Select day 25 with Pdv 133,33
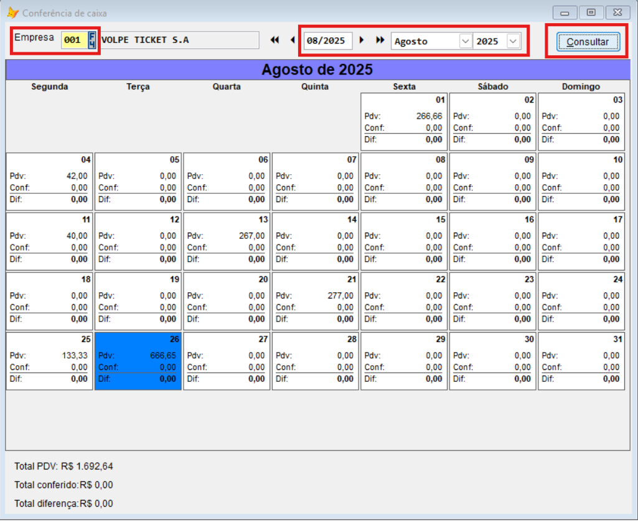The image size is (638, 523). coord(49,361)
